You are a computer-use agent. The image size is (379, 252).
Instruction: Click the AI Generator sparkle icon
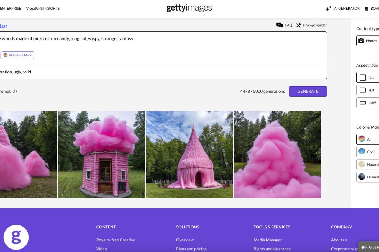click(328, 9)
